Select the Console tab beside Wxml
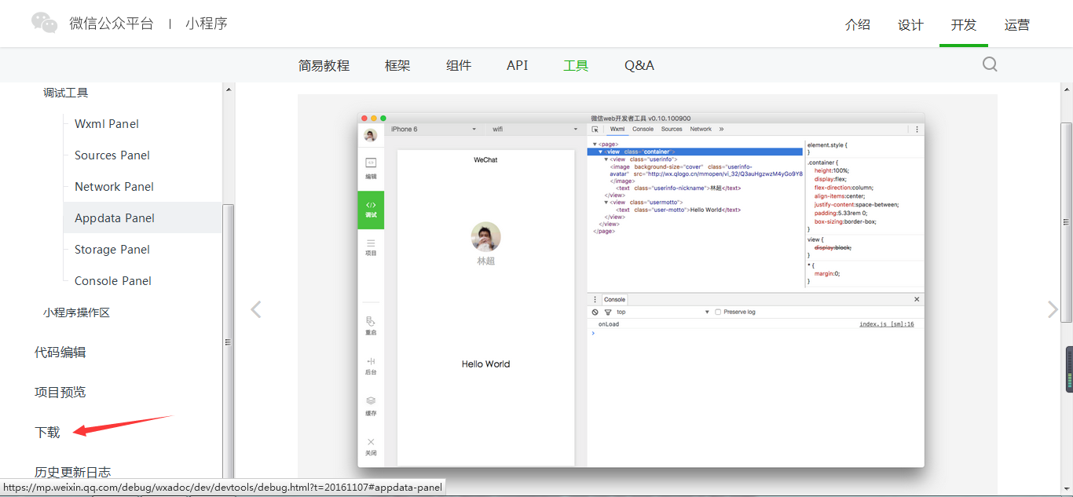This screenshot has width=1073, height=497. 643,129
